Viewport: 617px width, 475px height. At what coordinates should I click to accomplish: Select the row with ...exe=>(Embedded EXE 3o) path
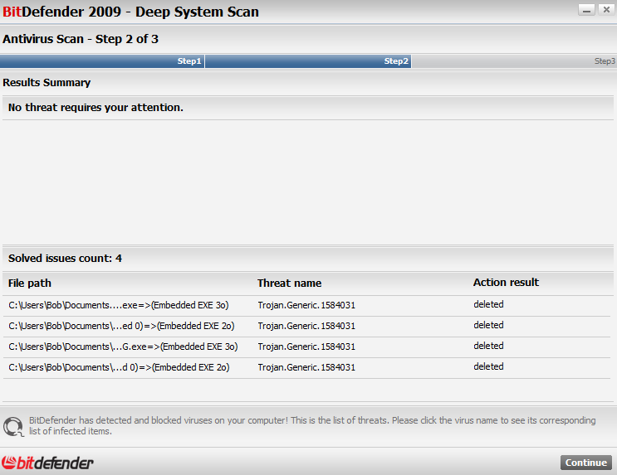coord(308,306)
